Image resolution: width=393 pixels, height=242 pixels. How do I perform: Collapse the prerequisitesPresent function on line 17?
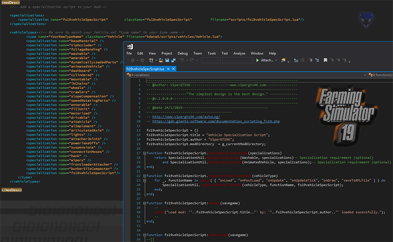[x=145, y=153]
